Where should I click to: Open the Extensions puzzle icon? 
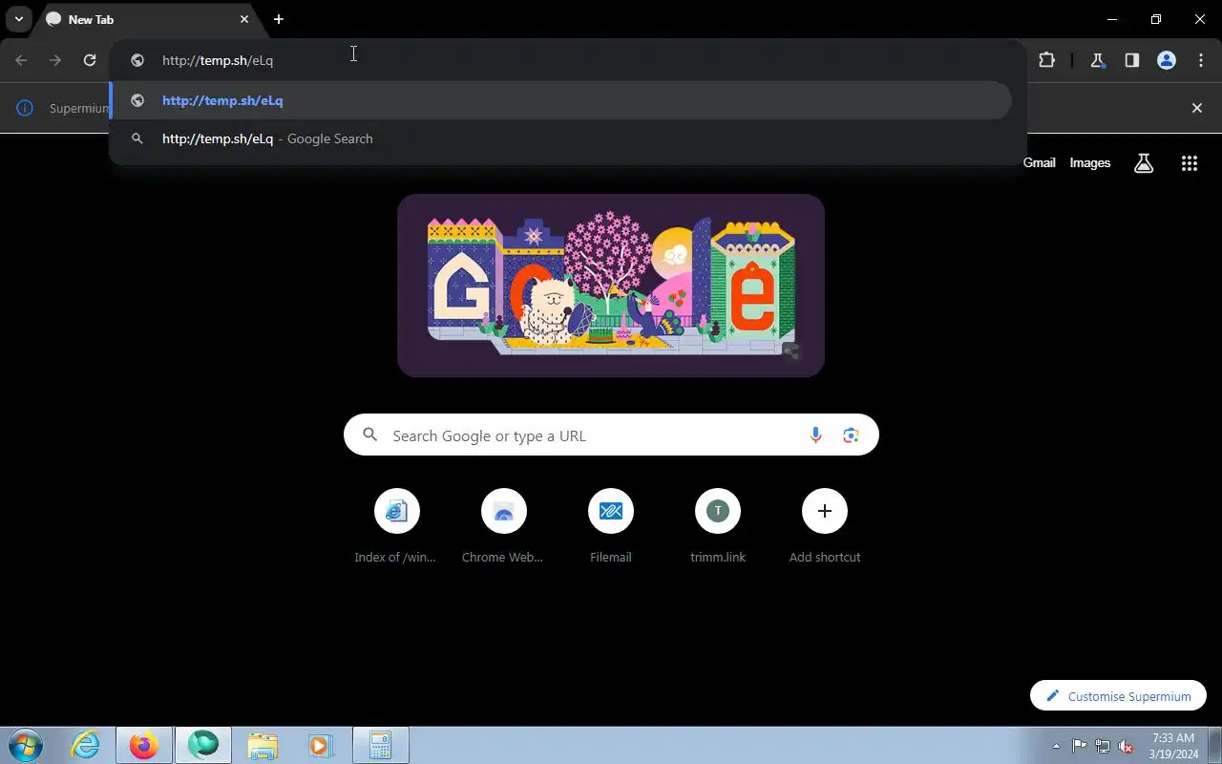click(x=1046, y=60)
